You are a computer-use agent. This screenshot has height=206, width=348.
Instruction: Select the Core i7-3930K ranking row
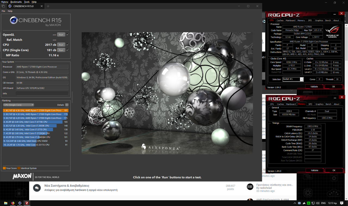pos(36,126)
